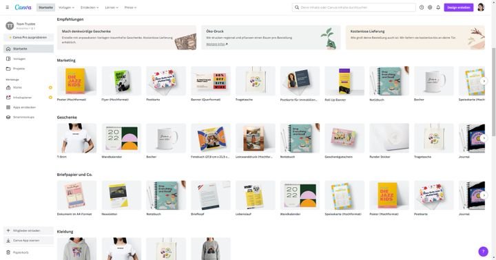Screen dimensions: 496x260
Task: Expand the Entdecken dropdown in top nav
Action: pos(90,8)
